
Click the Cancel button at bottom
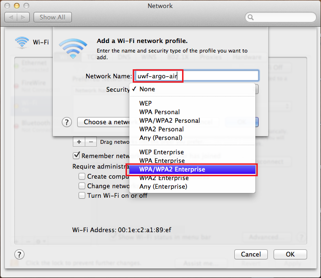click(251, 254)
